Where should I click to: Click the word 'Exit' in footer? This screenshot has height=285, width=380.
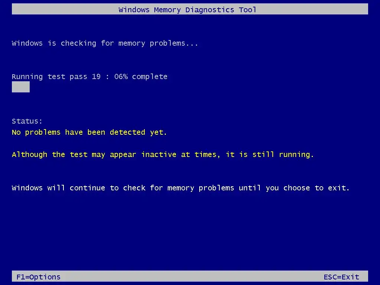pos(350,277)
